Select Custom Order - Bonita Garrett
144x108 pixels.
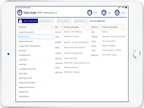[36, 46]
